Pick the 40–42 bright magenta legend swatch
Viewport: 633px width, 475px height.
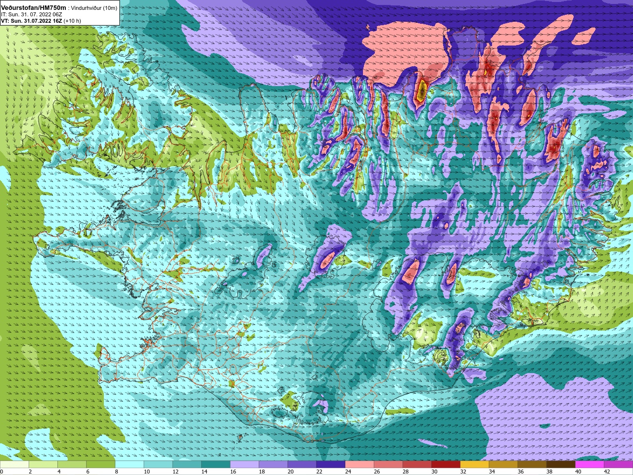pos(589,464)
